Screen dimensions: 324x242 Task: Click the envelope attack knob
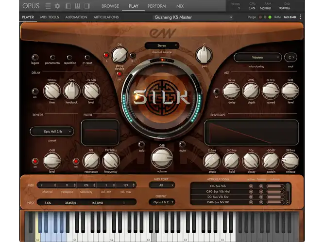click(x=212, y=161)
